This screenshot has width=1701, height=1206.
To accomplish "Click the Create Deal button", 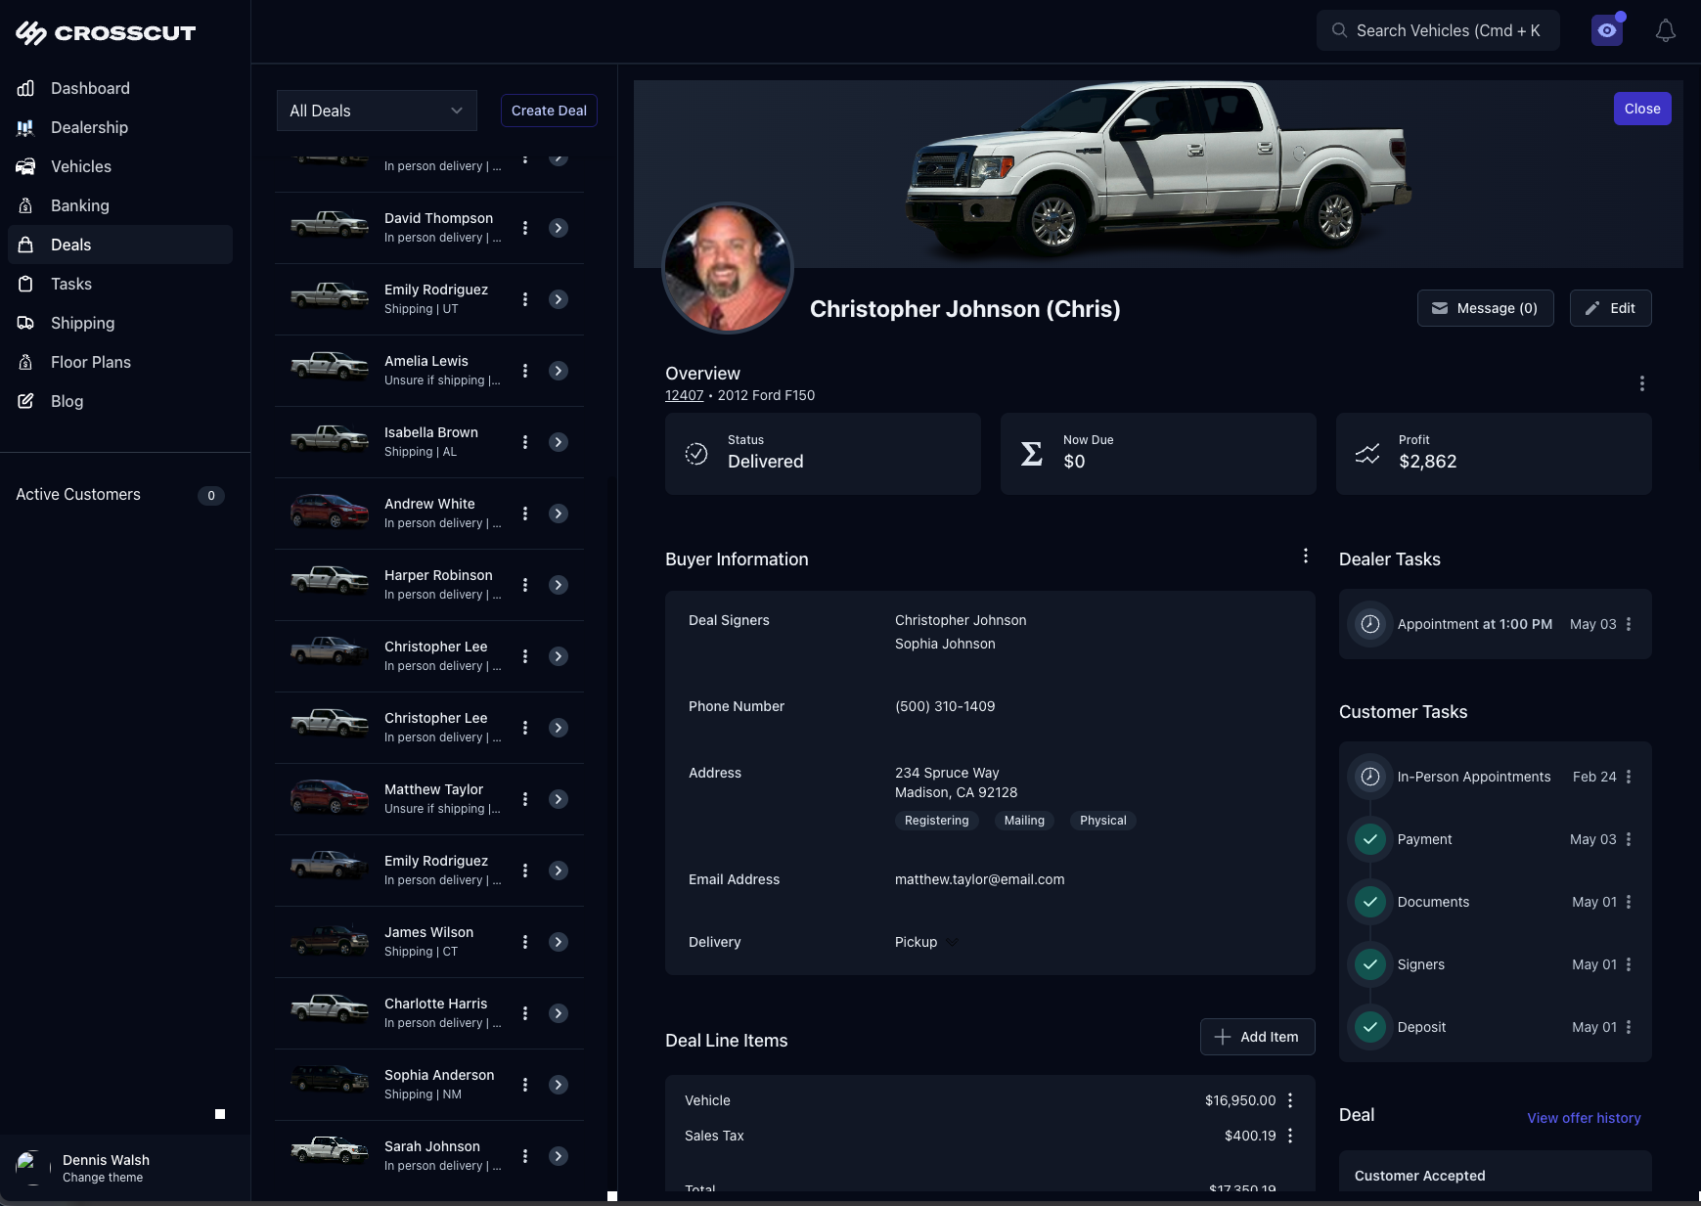I will tap(549, 111).
